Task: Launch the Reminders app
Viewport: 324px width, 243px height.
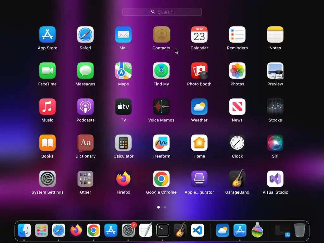Action: point(237,34)
